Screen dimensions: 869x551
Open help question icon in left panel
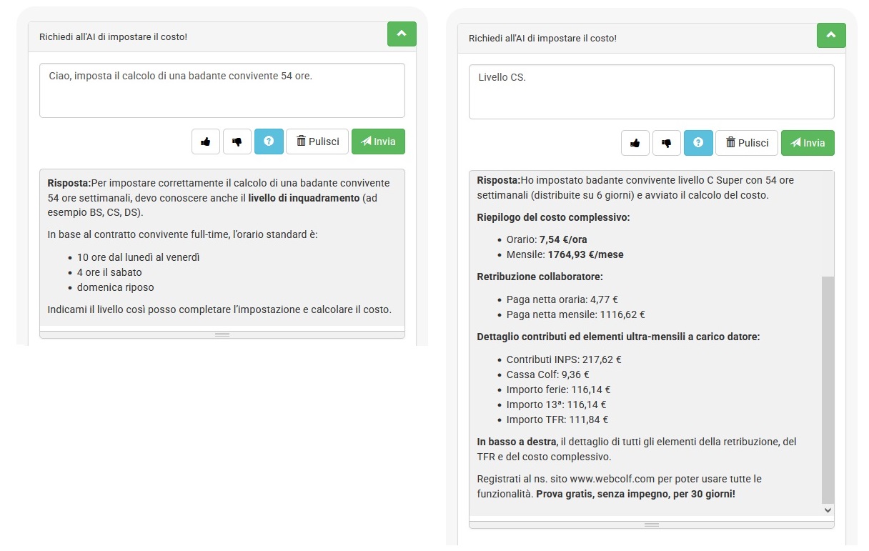269,142
